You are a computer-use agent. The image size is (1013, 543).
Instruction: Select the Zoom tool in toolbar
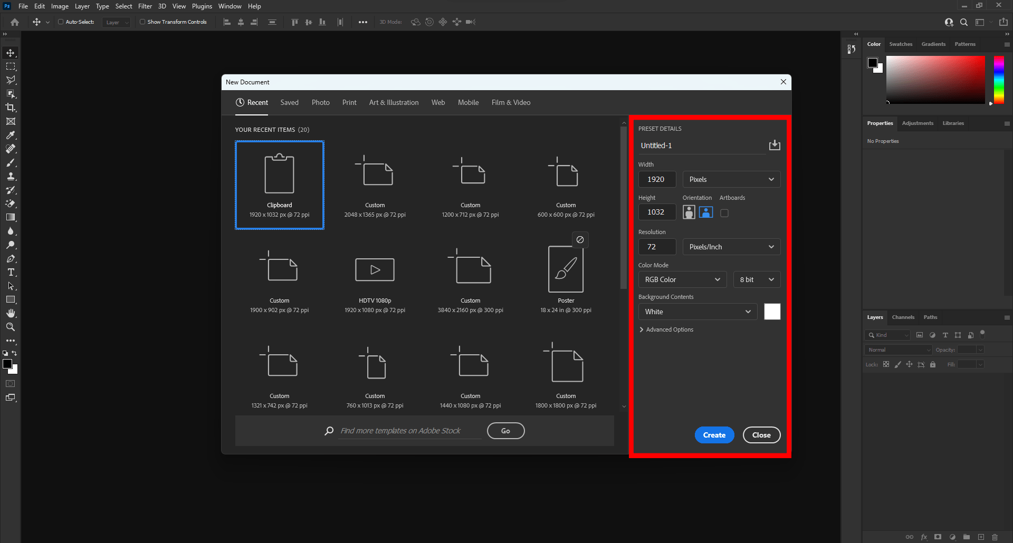pyautogui.click(x=11, y=327)
